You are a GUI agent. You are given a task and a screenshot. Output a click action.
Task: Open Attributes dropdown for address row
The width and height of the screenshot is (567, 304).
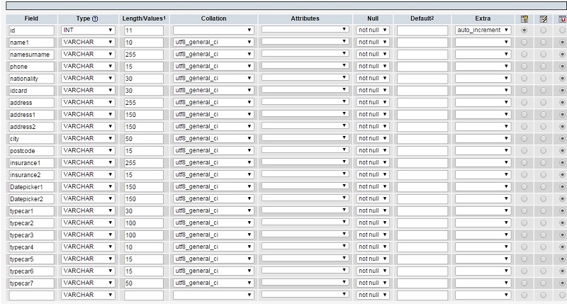(305, 101)
